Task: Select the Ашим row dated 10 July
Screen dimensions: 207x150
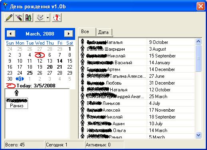Action: [137, 124]
